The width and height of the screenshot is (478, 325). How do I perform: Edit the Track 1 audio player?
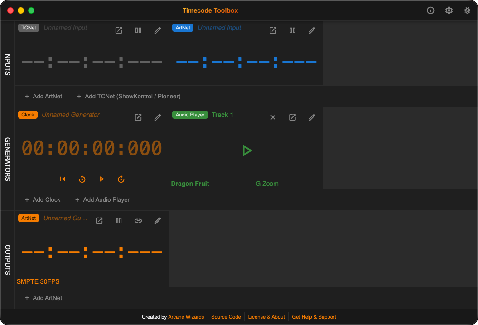(312, 117)
